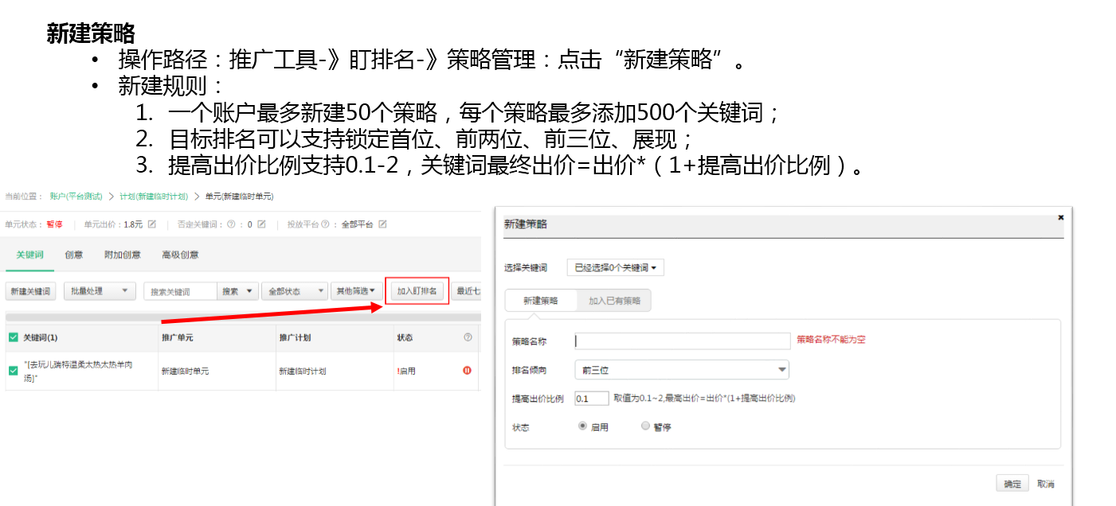Click the edit icon next to 单元出价 1.8元
1116x506 pixels.
pyautogui.click(x=152, y=224)
